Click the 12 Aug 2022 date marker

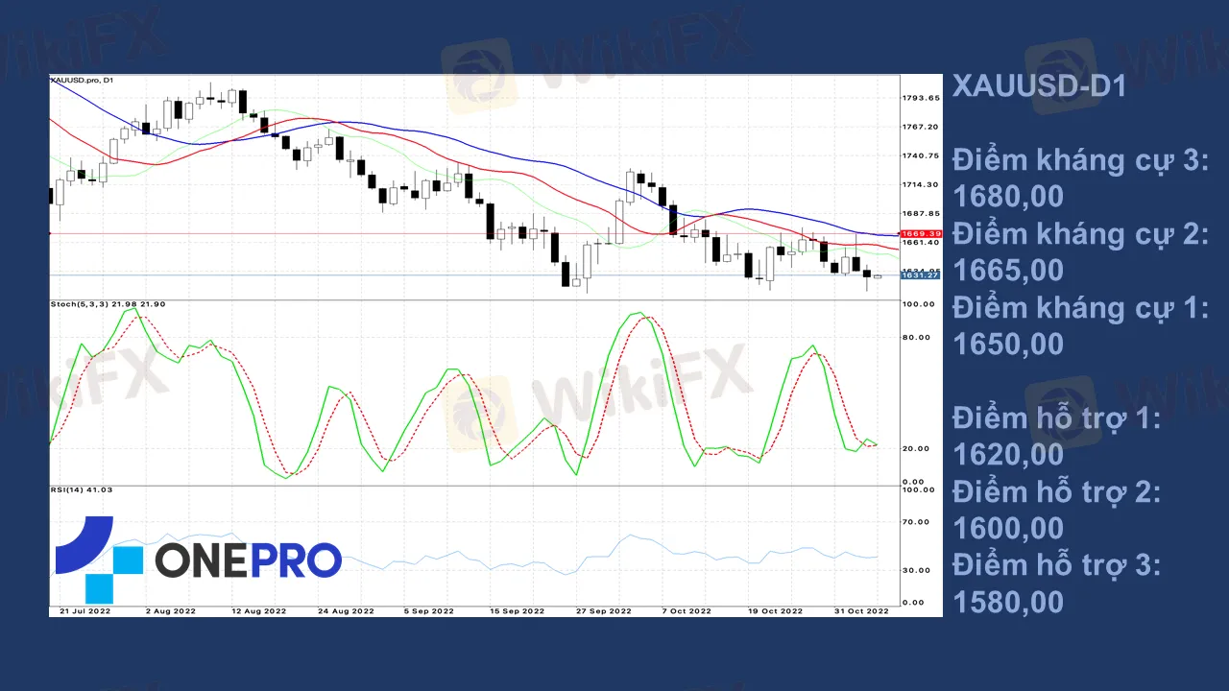(x=258, y=610)
